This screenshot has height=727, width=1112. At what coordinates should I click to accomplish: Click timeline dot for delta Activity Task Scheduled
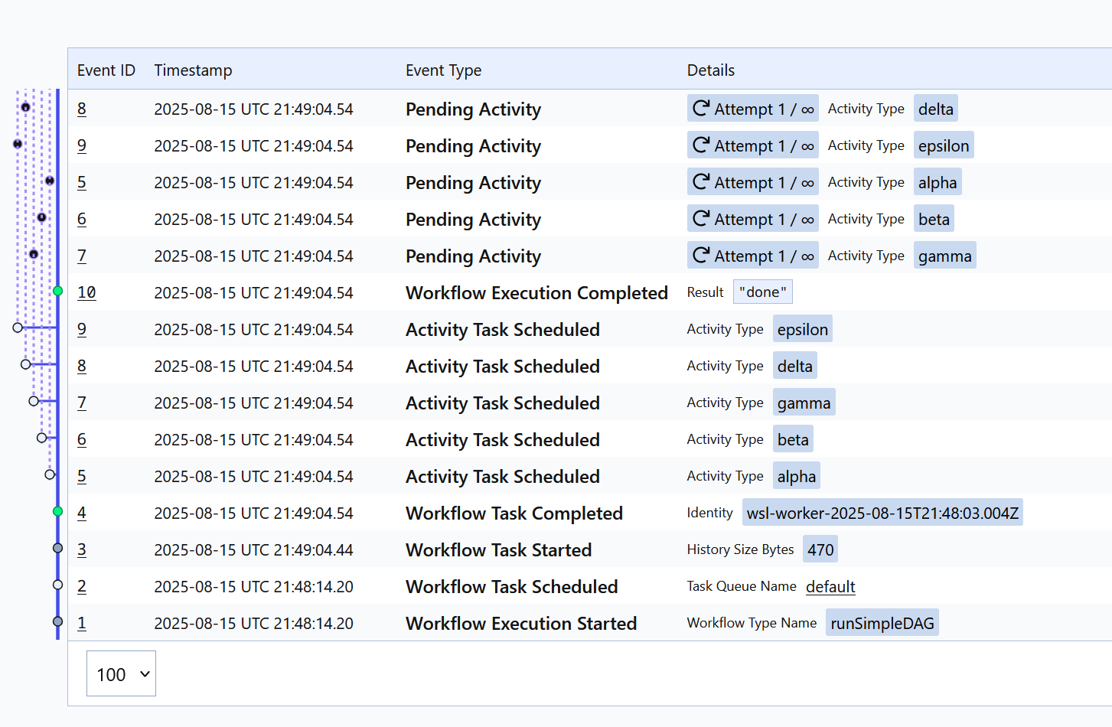pos(25,364)
